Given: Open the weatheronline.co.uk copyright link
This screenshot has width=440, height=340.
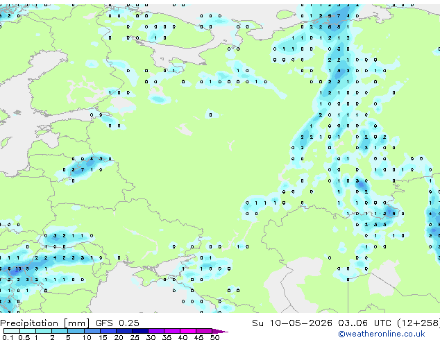Looking at the screenshot, I should (x=381, y=334).
